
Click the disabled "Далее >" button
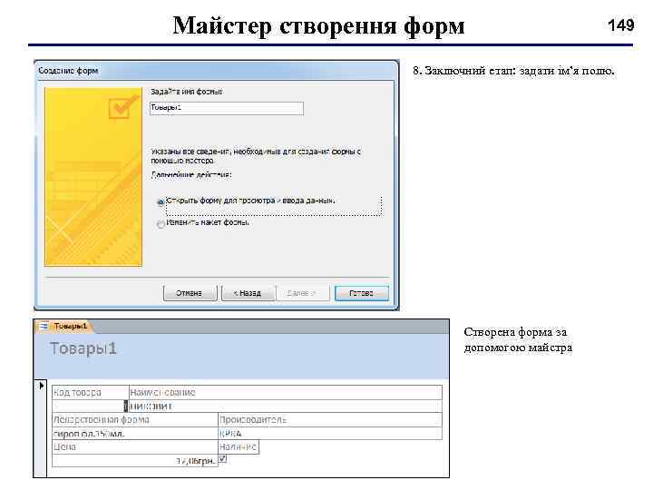coord(303,293)
